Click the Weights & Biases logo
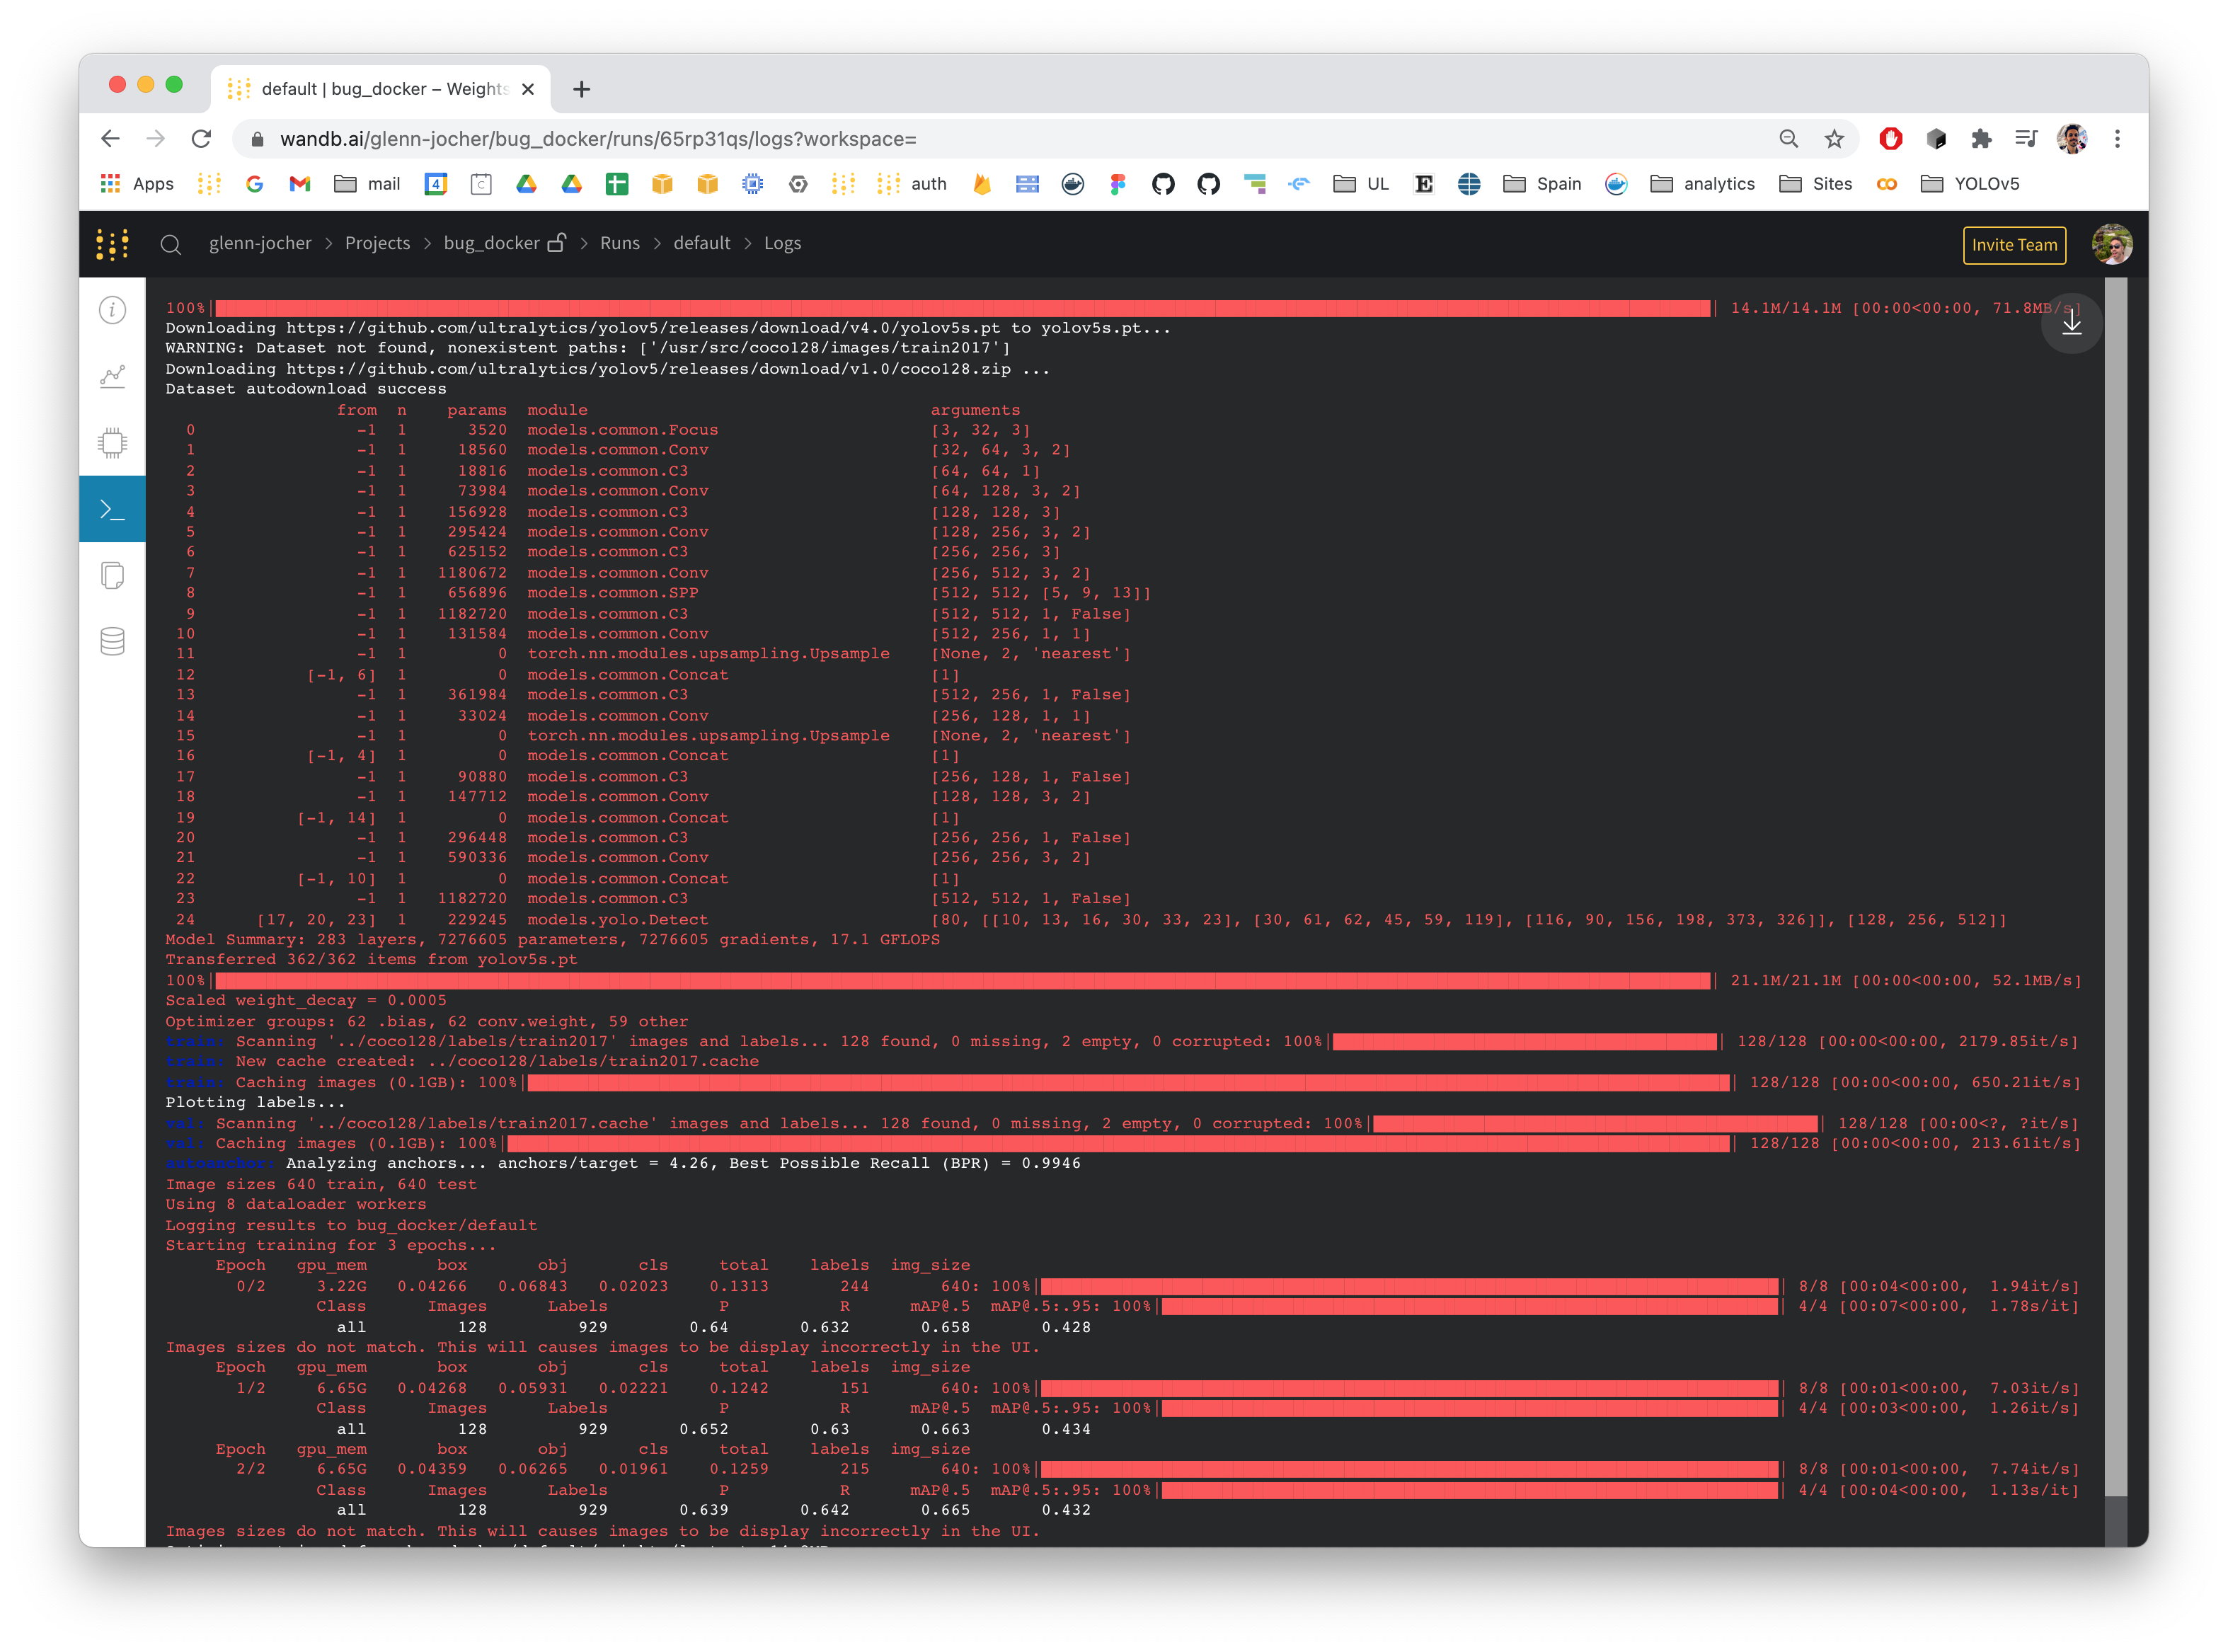 click(x=112, y=244)
